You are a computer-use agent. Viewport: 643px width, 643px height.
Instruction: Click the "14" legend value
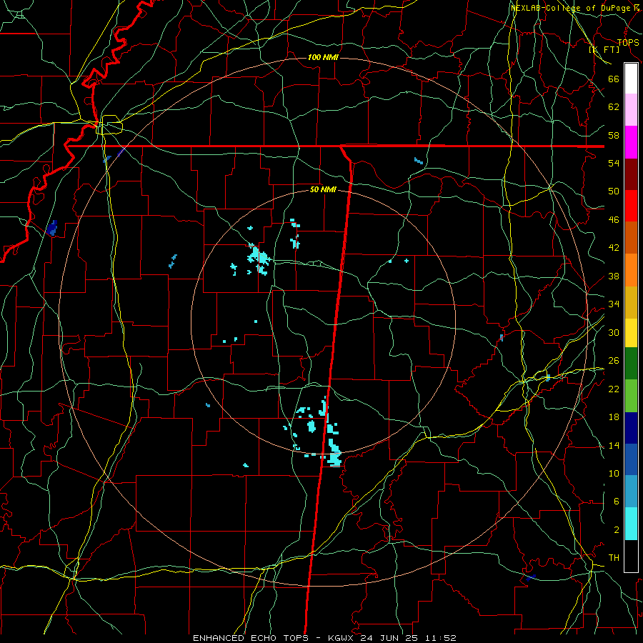[614, 445]
